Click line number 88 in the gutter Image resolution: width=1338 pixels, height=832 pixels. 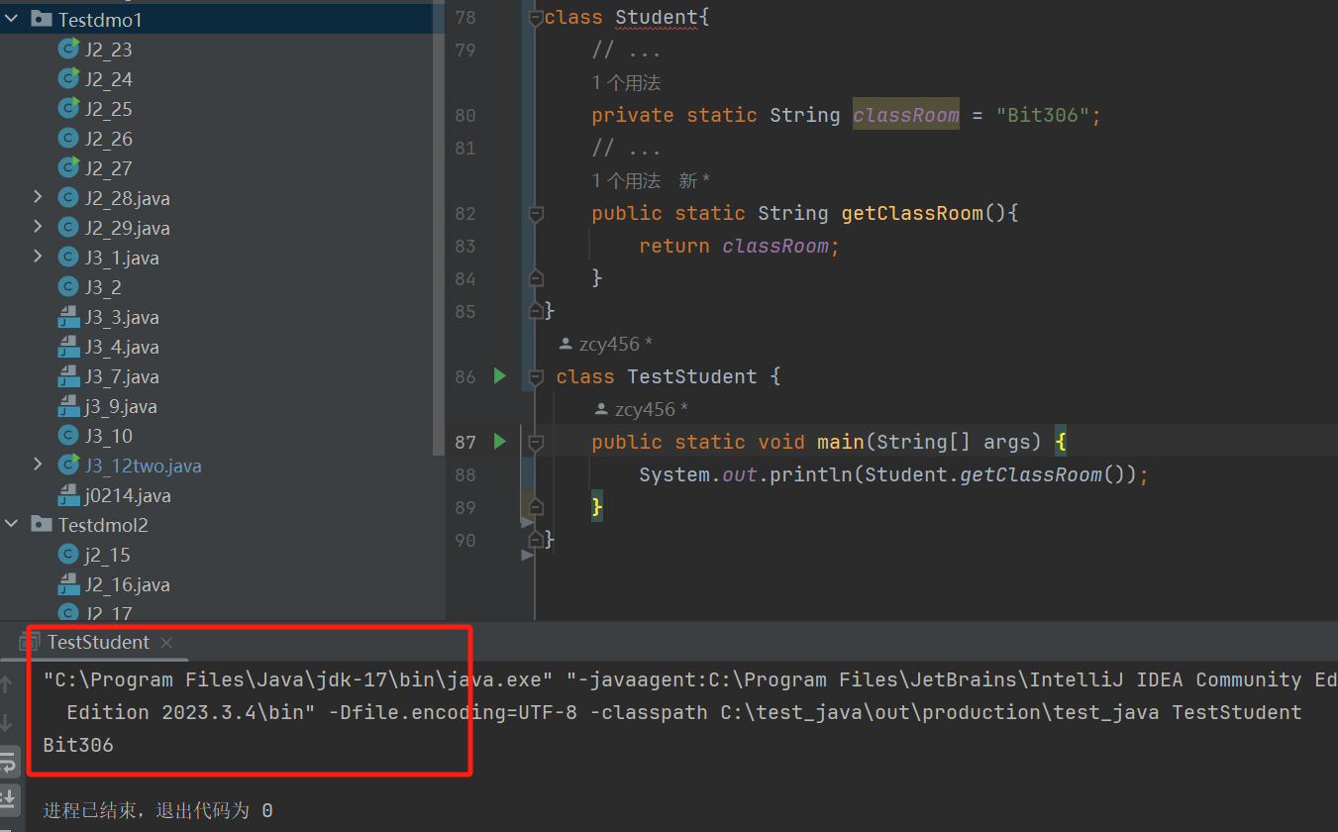point(465,474)
